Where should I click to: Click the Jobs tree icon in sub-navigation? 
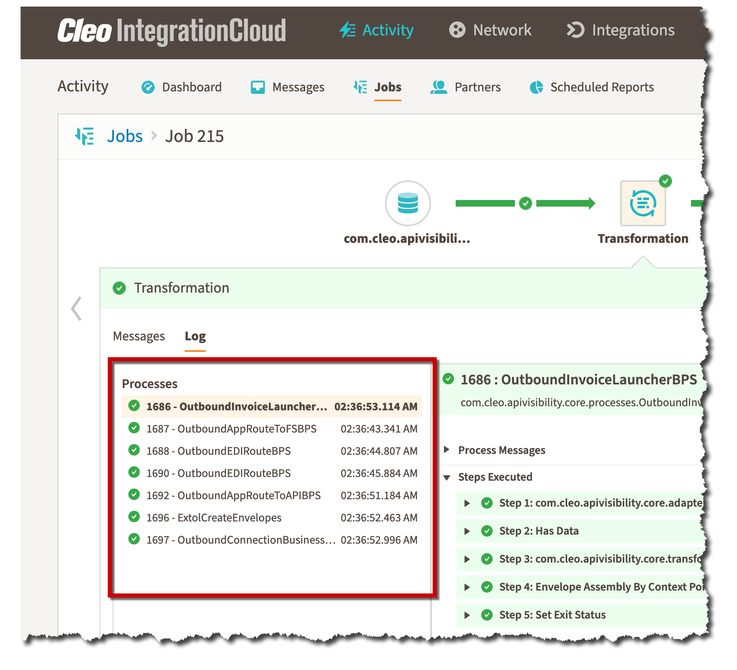click(x=360, y=87)
